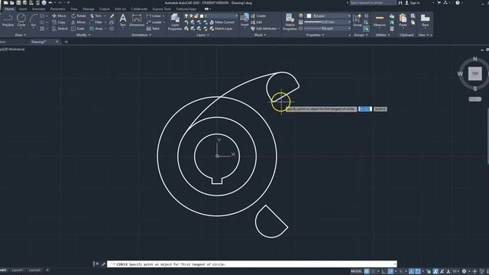
Task: Click the Mirror tool
Action: pos(78,22)
